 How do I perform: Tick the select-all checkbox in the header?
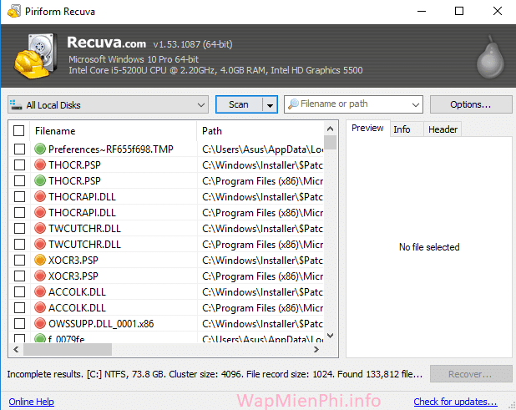18,130
